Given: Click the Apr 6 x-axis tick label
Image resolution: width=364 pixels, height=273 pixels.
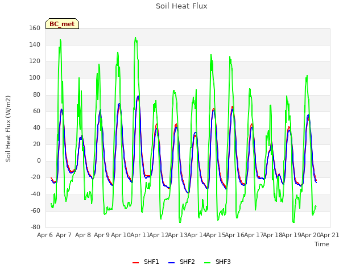Looking at the screenshot, I should coord(45,235).
